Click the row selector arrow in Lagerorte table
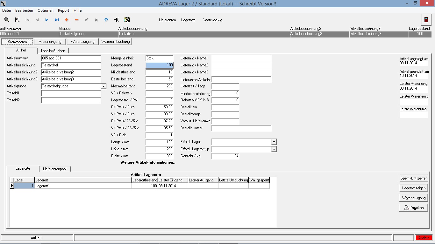The width and height of the screenshot is (435, 244). coord(12,186)
